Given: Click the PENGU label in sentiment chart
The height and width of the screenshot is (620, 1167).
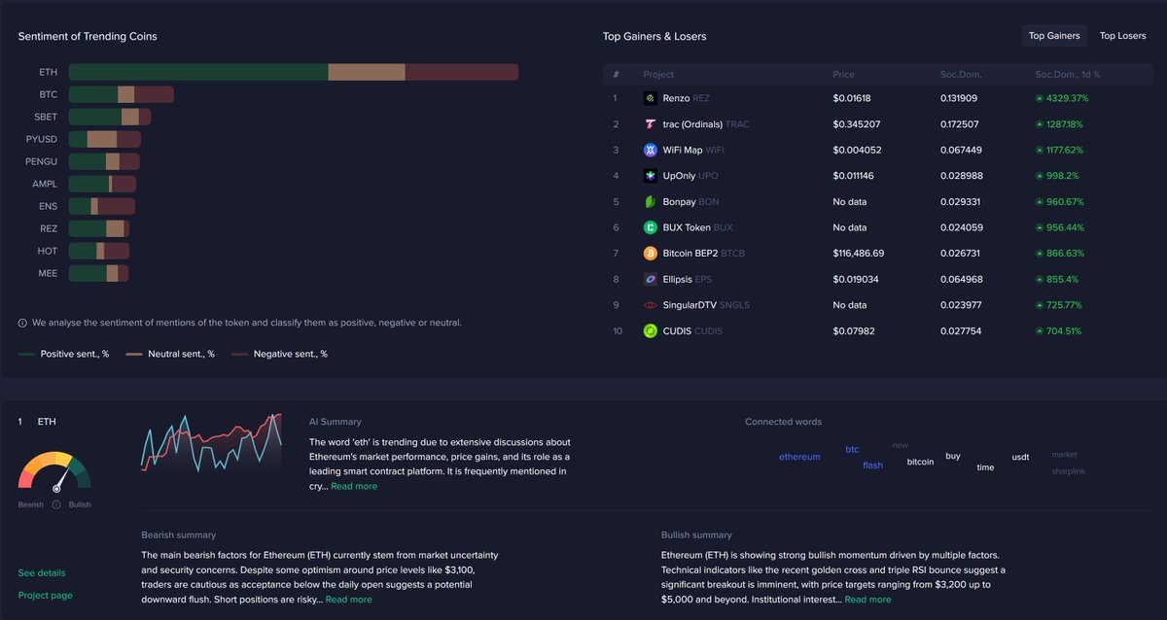Looking at the screenshot, I should point(42,161).
